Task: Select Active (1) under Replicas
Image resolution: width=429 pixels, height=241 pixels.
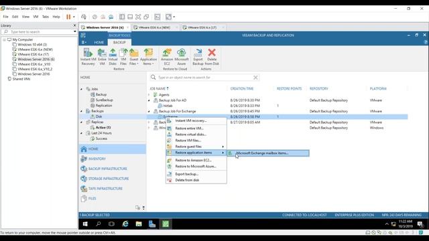Action: coord(103,128)
